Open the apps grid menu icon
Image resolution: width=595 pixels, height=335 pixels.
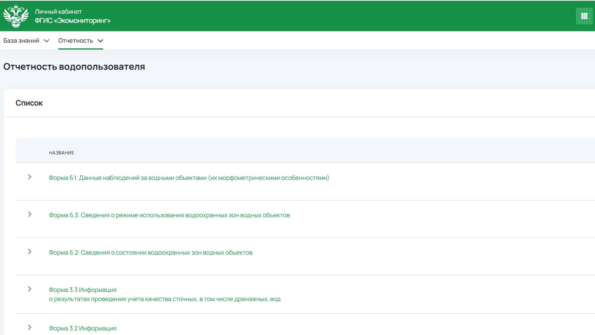584,16
